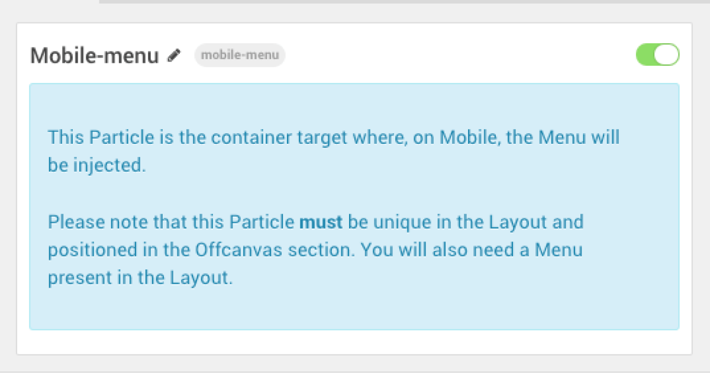Click the "Please note that this Particle" line

click(172, 222)
